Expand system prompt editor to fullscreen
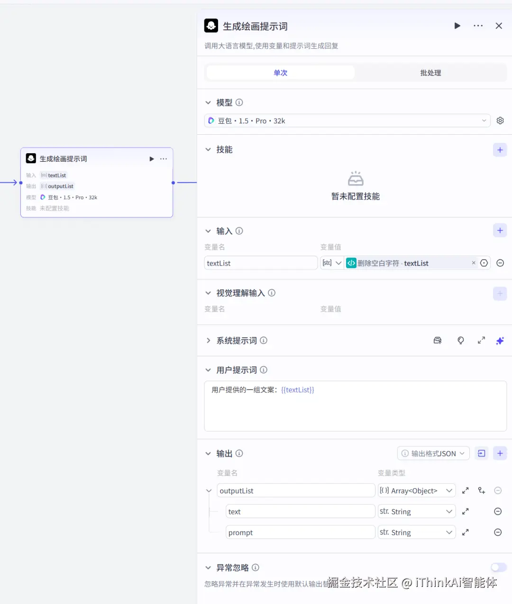Viewport: 512px width, 604px height. coord(481,341)
